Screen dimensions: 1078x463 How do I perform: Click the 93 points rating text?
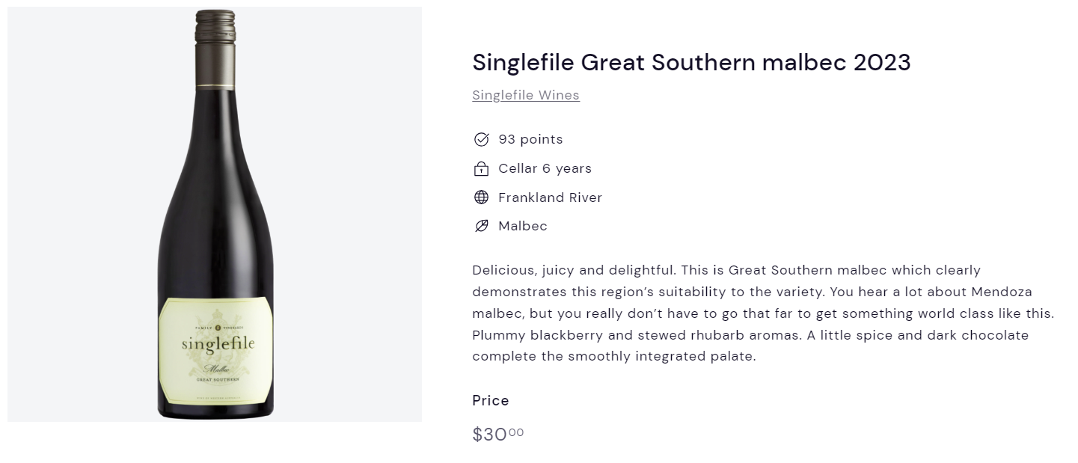(530, 140)
